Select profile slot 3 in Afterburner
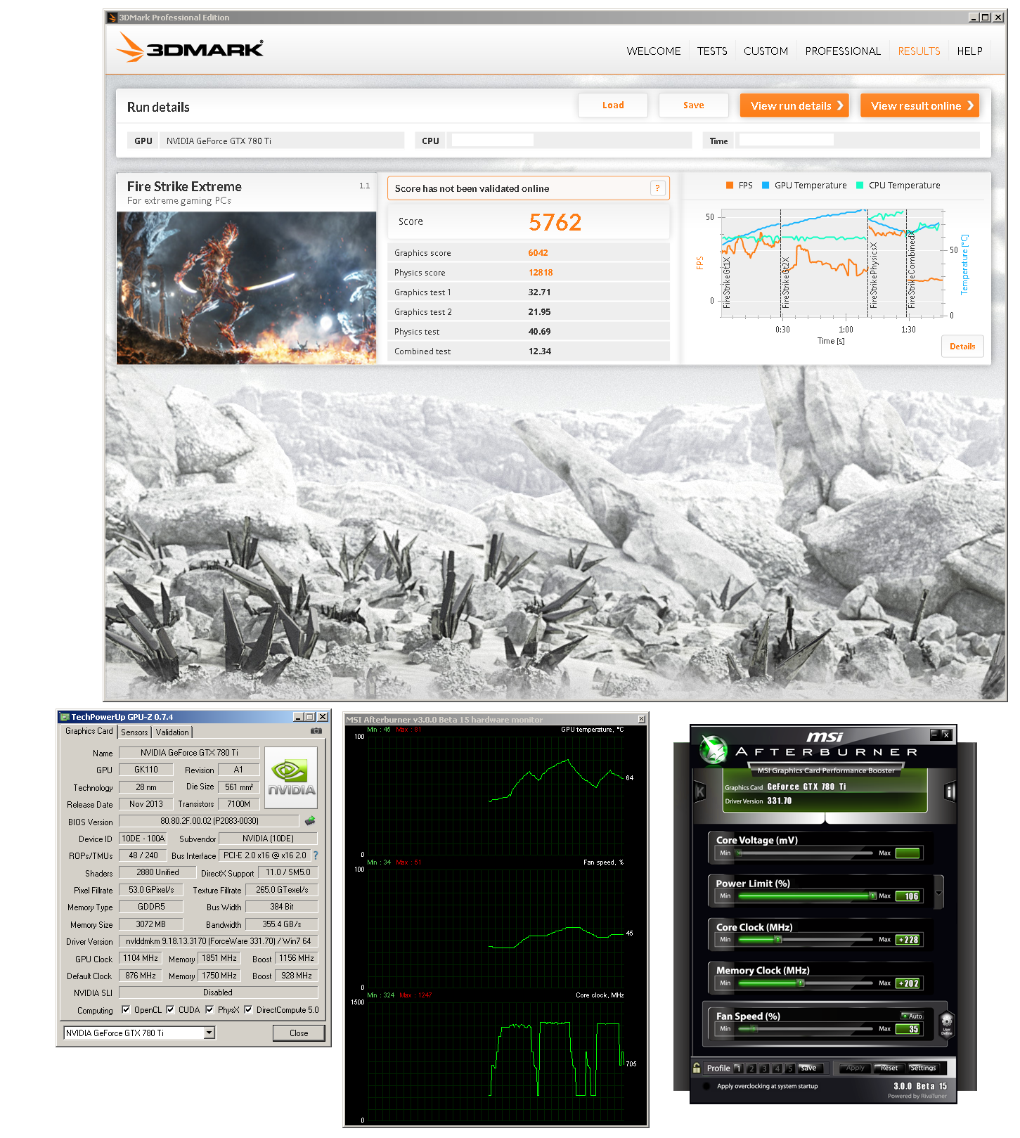 [x=764, y=1068]
